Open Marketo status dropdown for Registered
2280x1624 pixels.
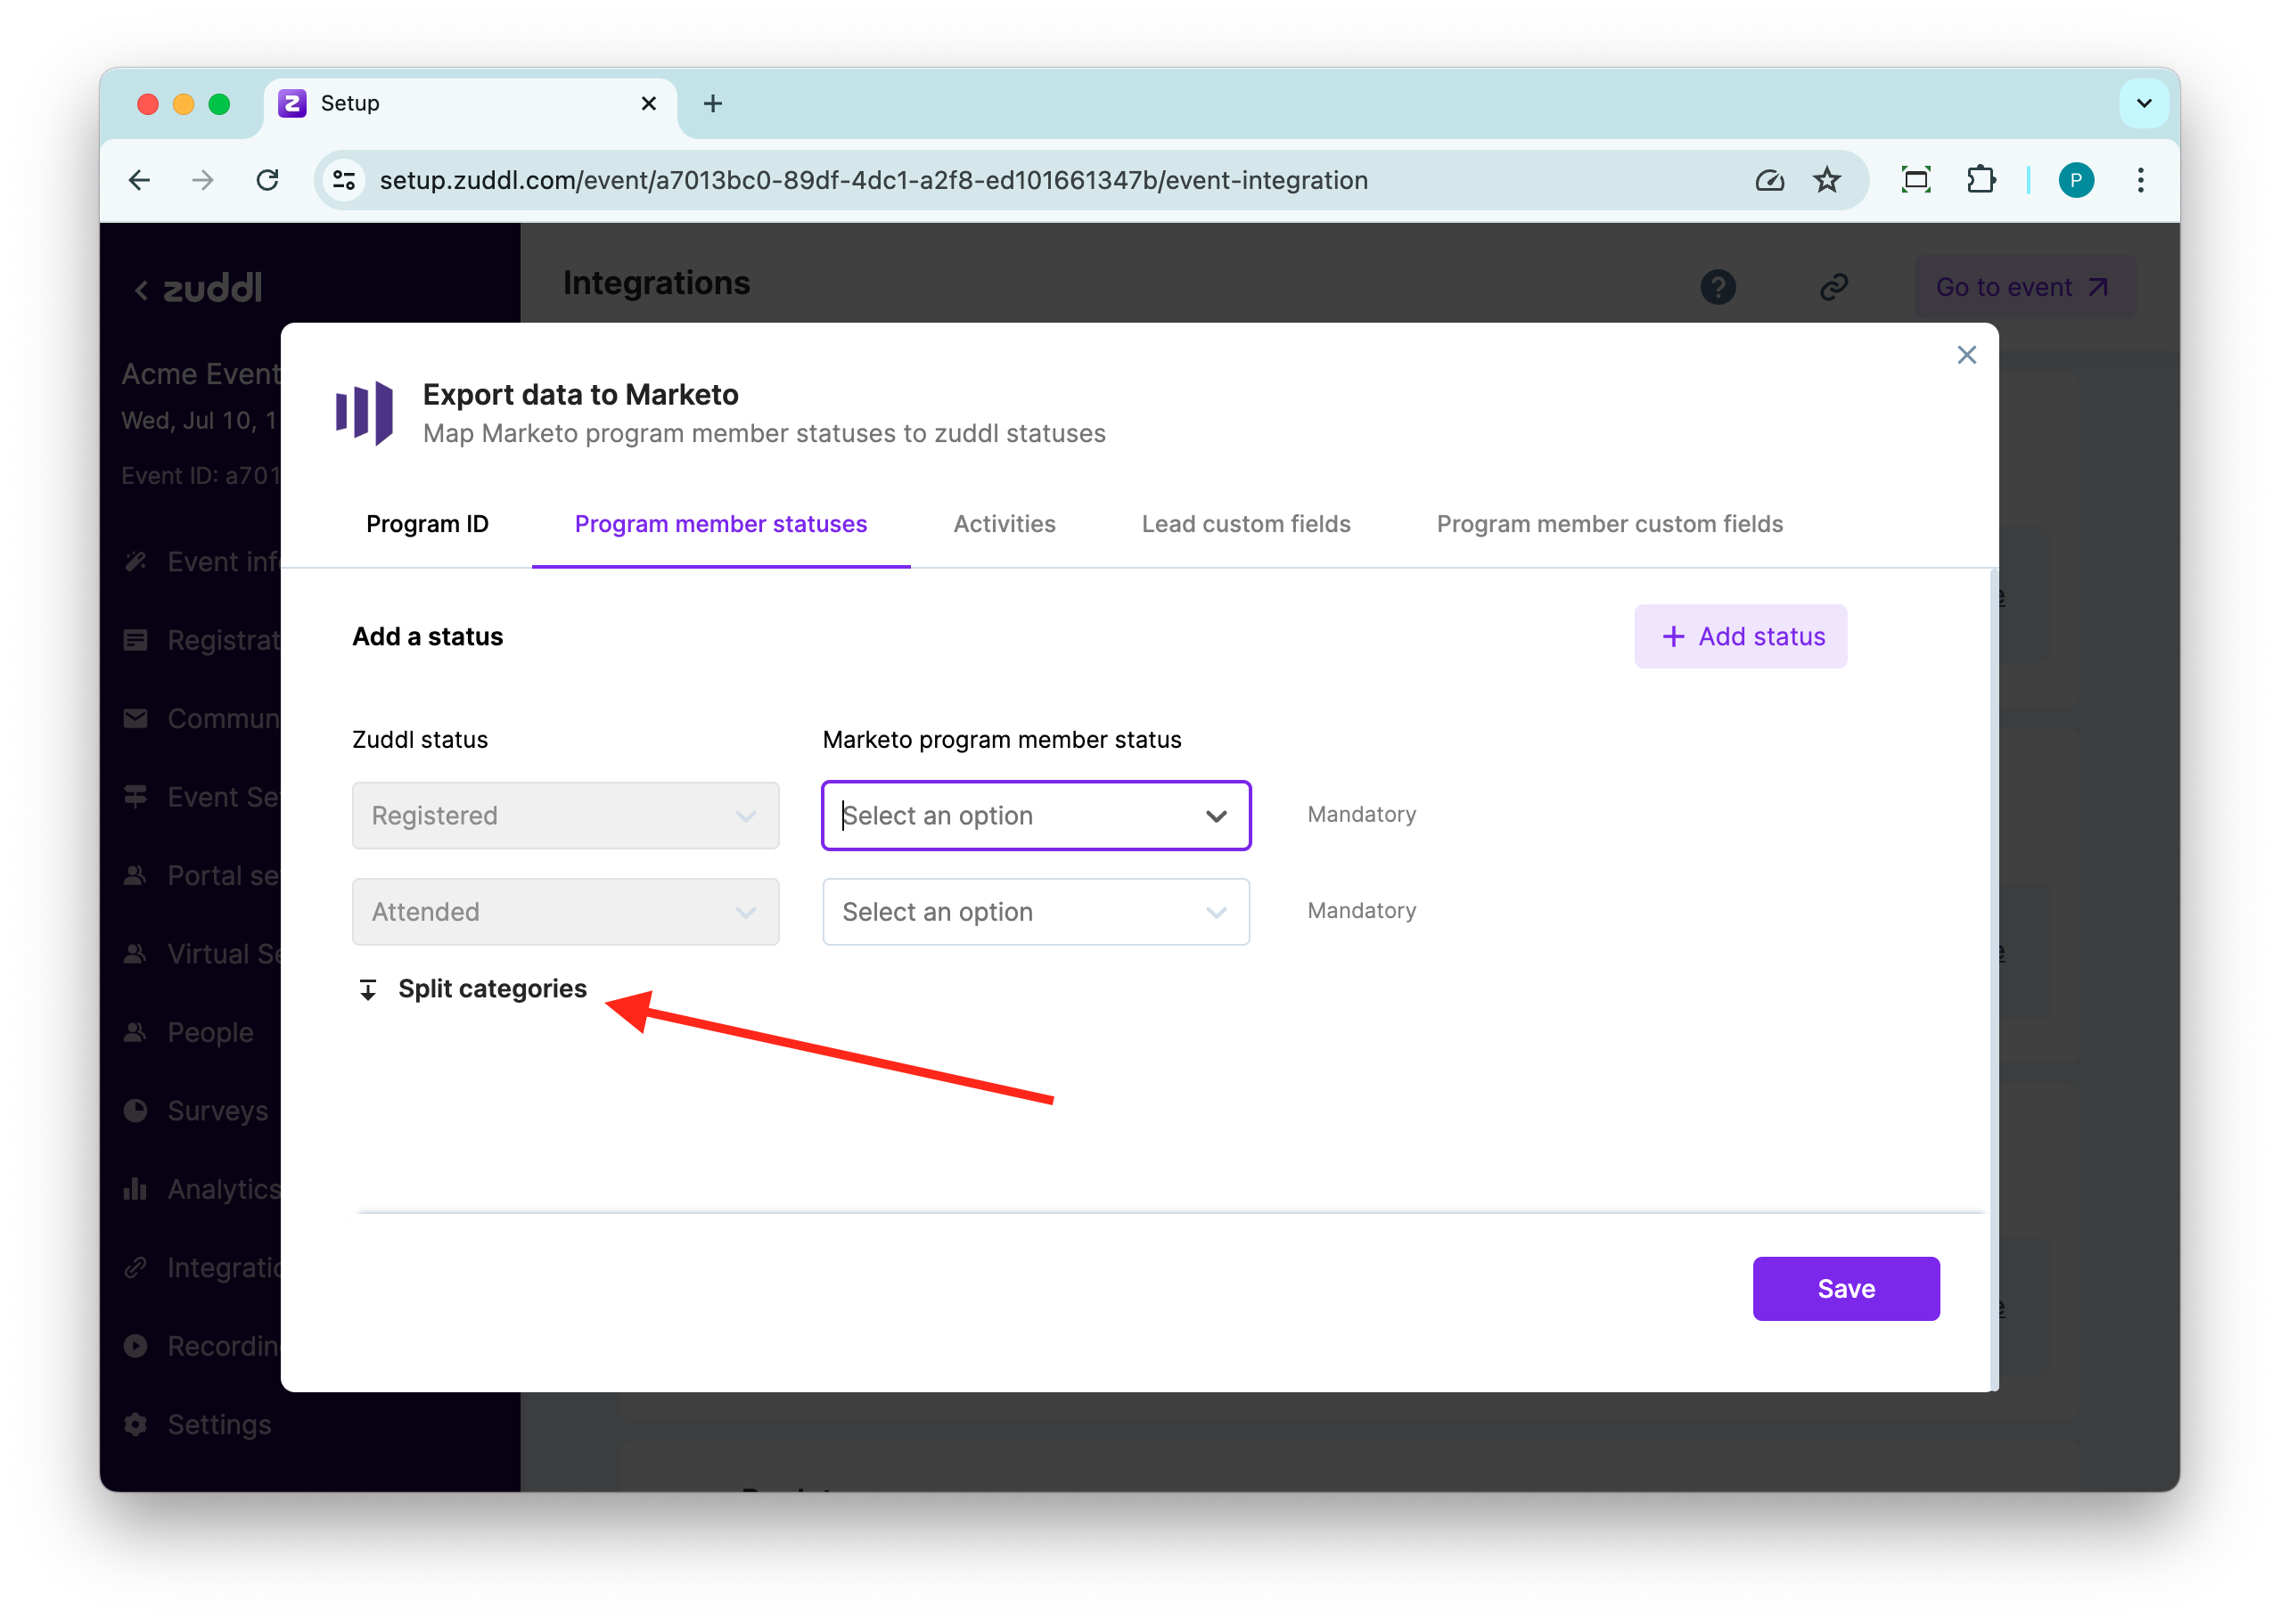click(x=1035, y=816)
